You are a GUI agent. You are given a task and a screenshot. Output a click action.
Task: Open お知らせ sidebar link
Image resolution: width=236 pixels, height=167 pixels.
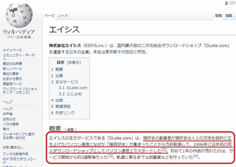pyautogui.click(x=9, y=119)
